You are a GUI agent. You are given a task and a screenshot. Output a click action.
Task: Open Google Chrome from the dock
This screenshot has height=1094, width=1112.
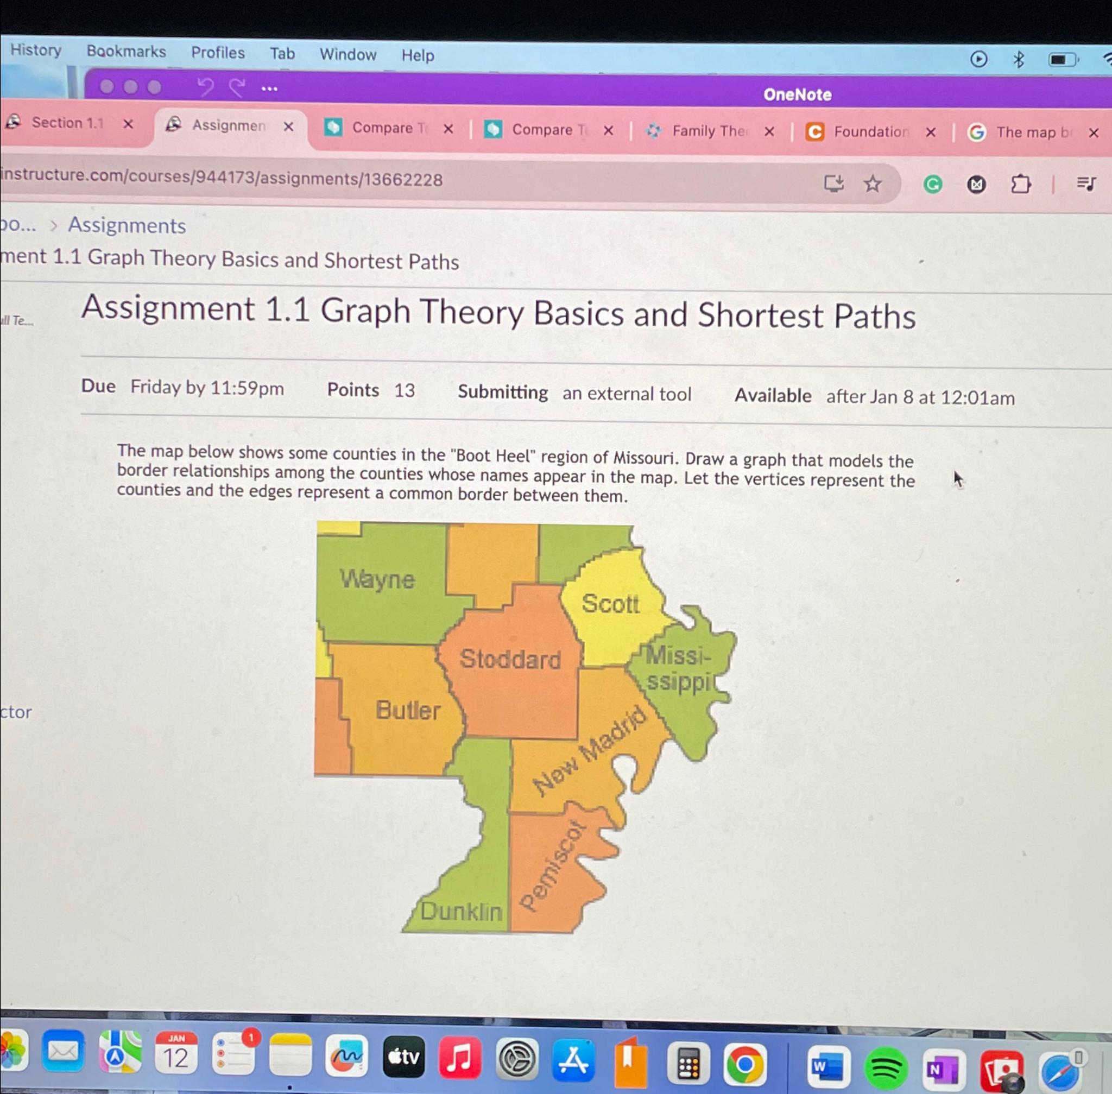[745, 1065]
